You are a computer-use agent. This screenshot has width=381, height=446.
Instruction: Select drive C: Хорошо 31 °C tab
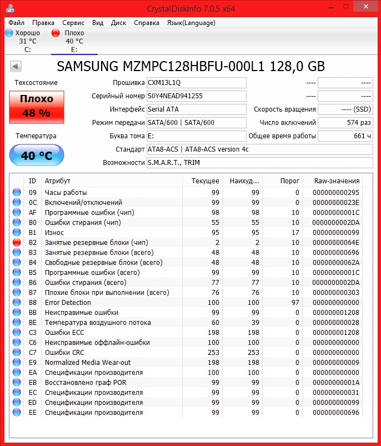[x=28, y=41]
